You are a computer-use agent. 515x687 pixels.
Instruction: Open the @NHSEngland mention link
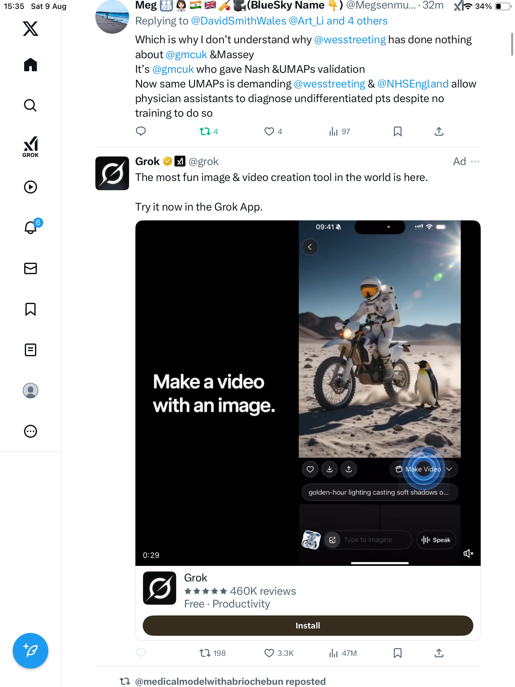(x=413, y=84)
